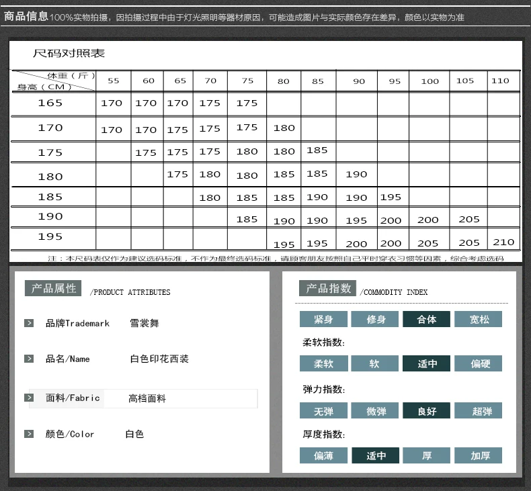Select the 修身 fit option
Image resolution: width=531 pixels, height=491 pixels.
375,319
